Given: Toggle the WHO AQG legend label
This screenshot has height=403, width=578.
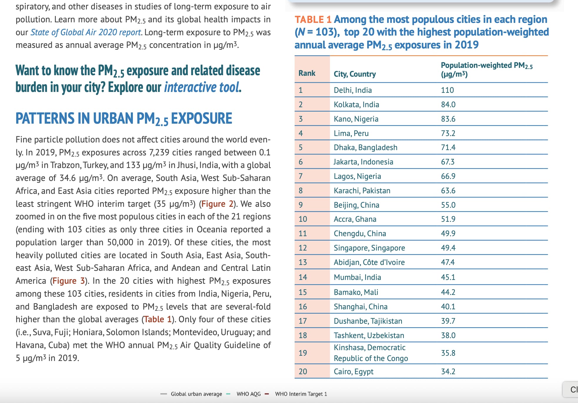Looking at the screenshot, I should [x=249, y=394].
